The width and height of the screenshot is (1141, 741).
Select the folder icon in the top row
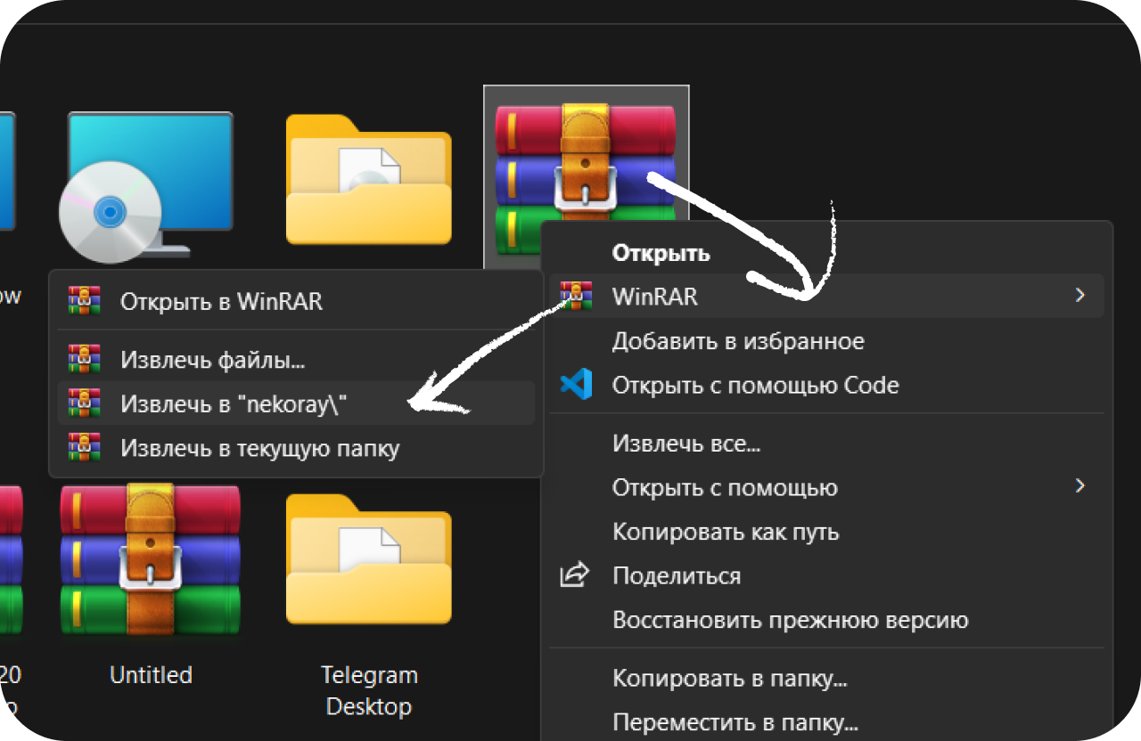pyautogui.click(x=368, y=181)
